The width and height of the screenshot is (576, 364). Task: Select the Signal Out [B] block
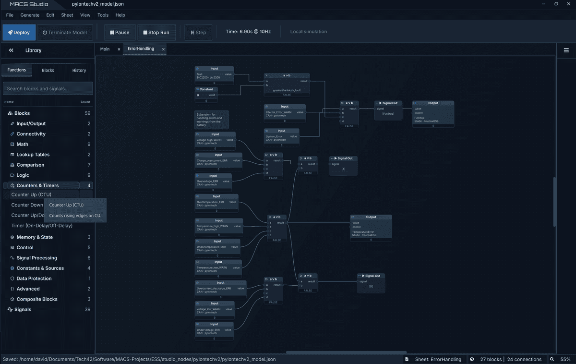371,283
